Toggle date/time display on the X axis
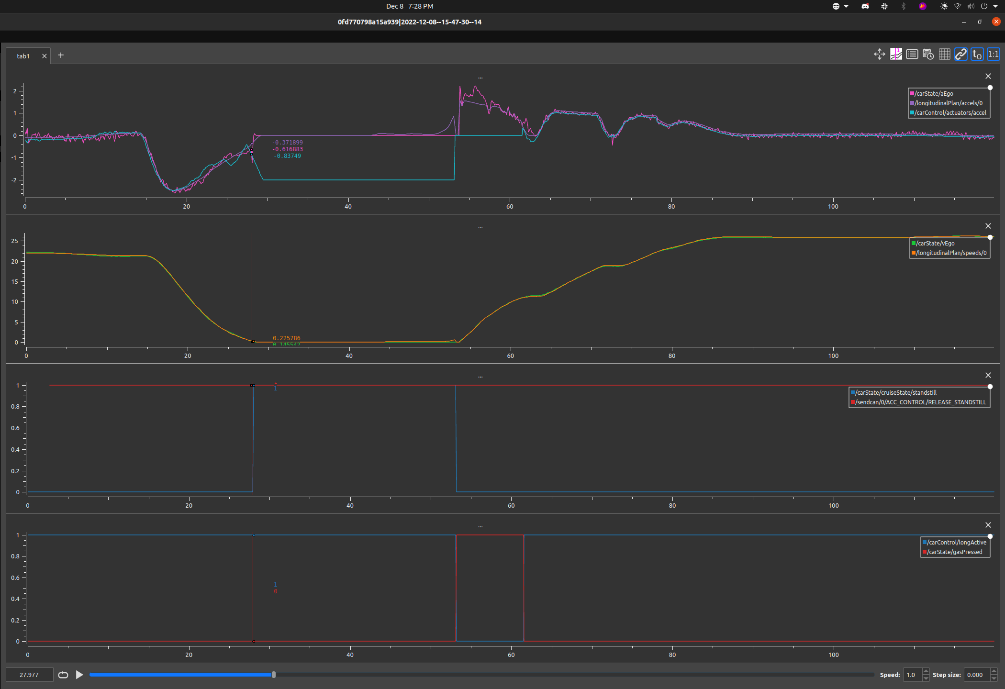 point(928,54)
